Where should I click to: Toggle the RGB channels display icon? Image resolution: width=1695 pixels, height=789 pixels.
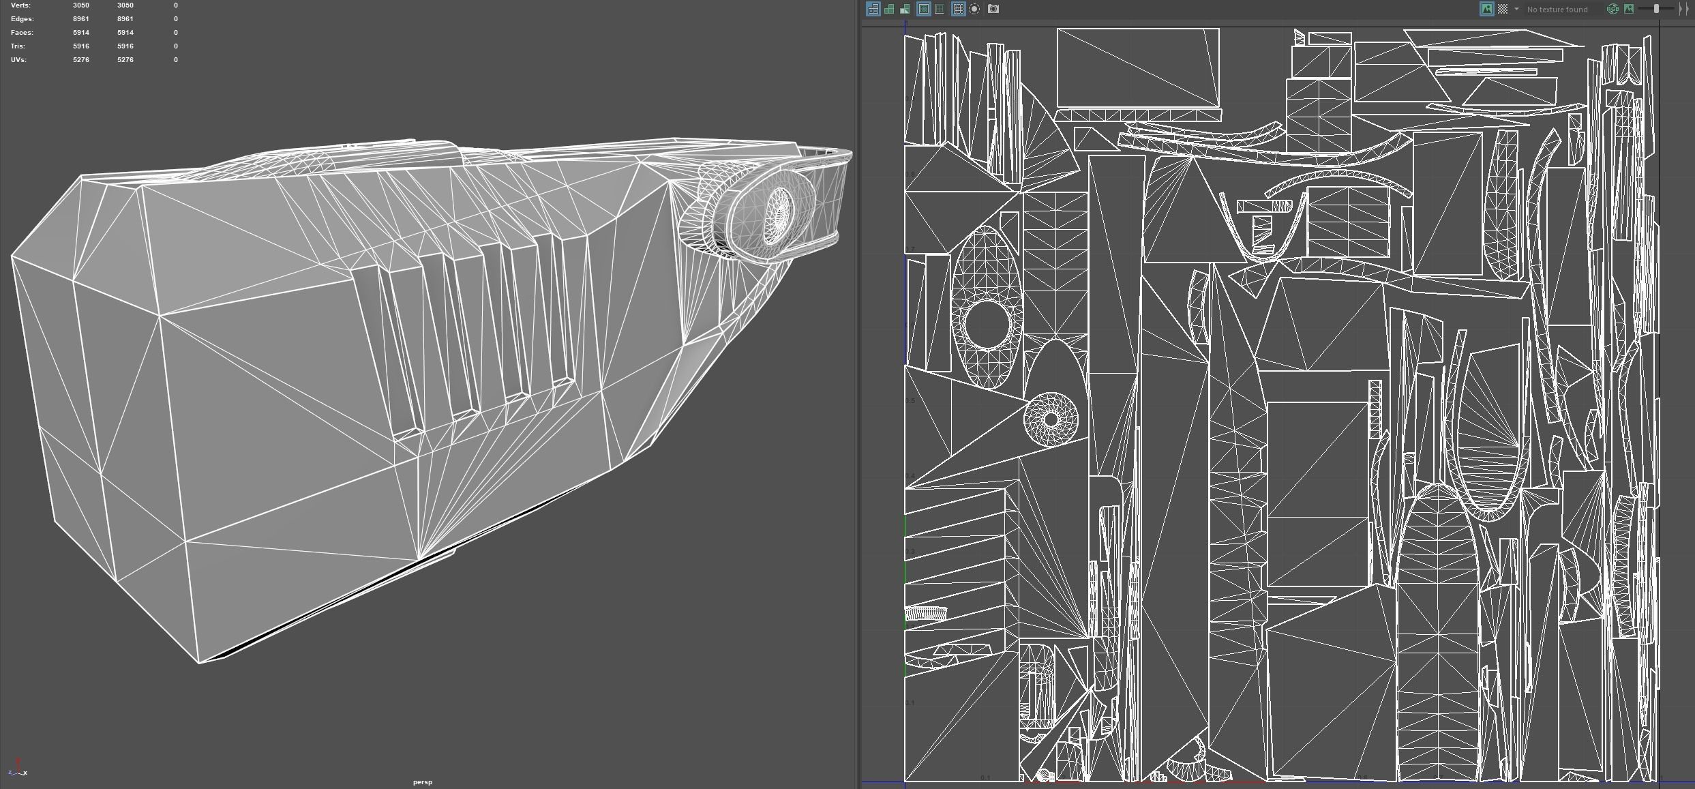coord(1612,9)
